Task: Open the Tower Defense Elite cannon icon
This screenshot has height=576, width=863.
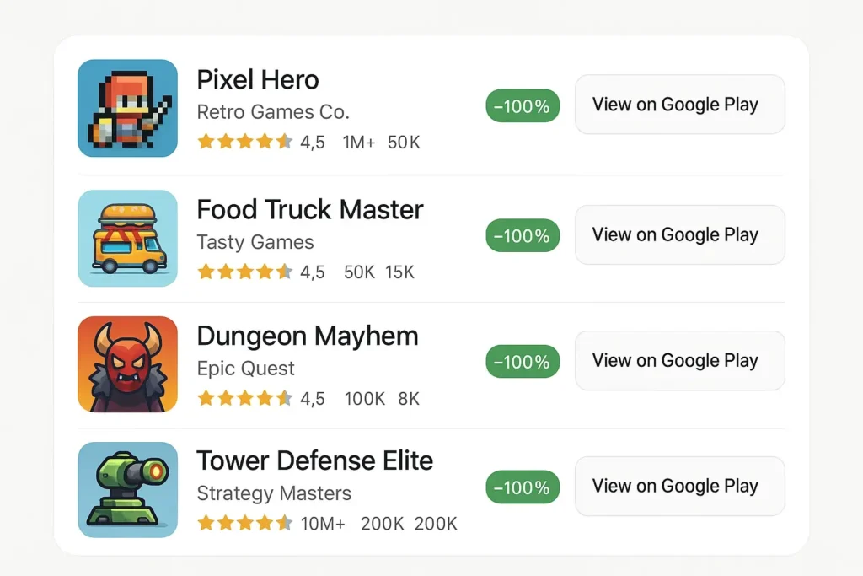Action: coord(128,489)
